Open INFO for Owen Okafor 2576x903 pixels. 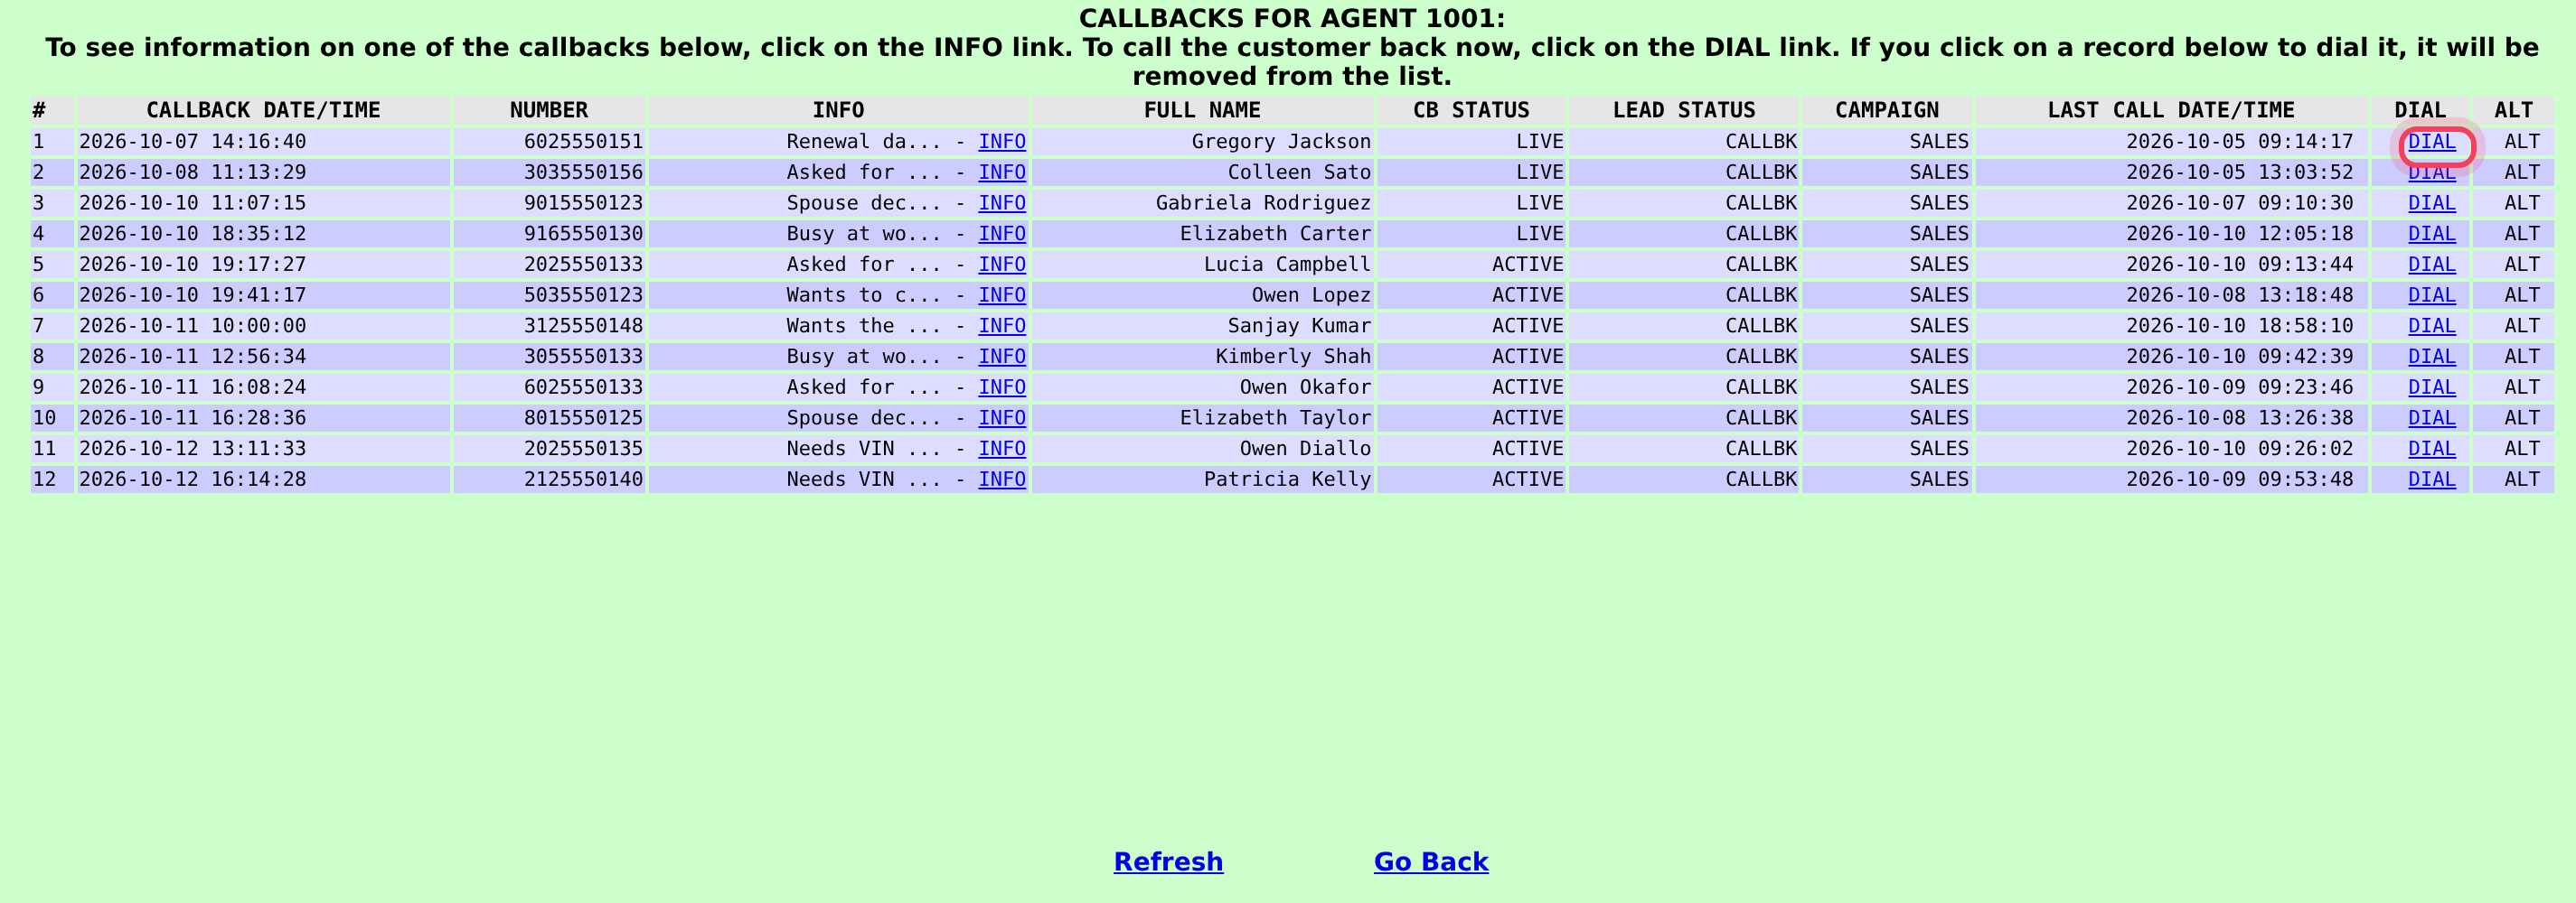1001,387
